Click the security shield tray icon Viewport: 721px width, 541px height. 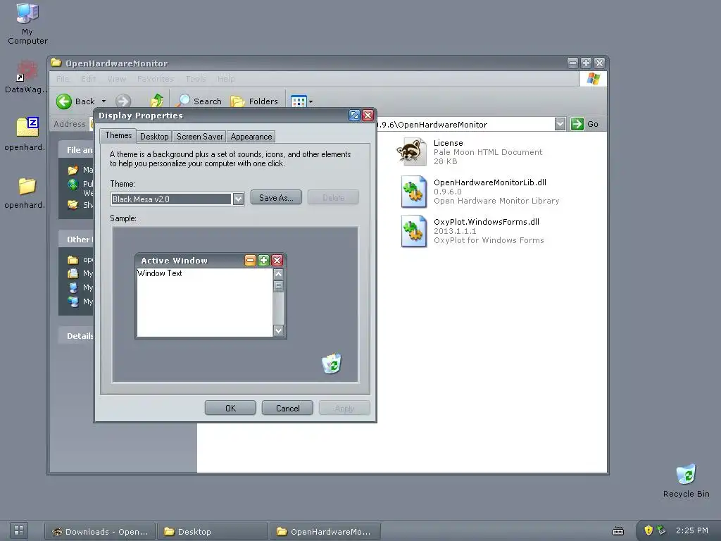click(648, 530)
